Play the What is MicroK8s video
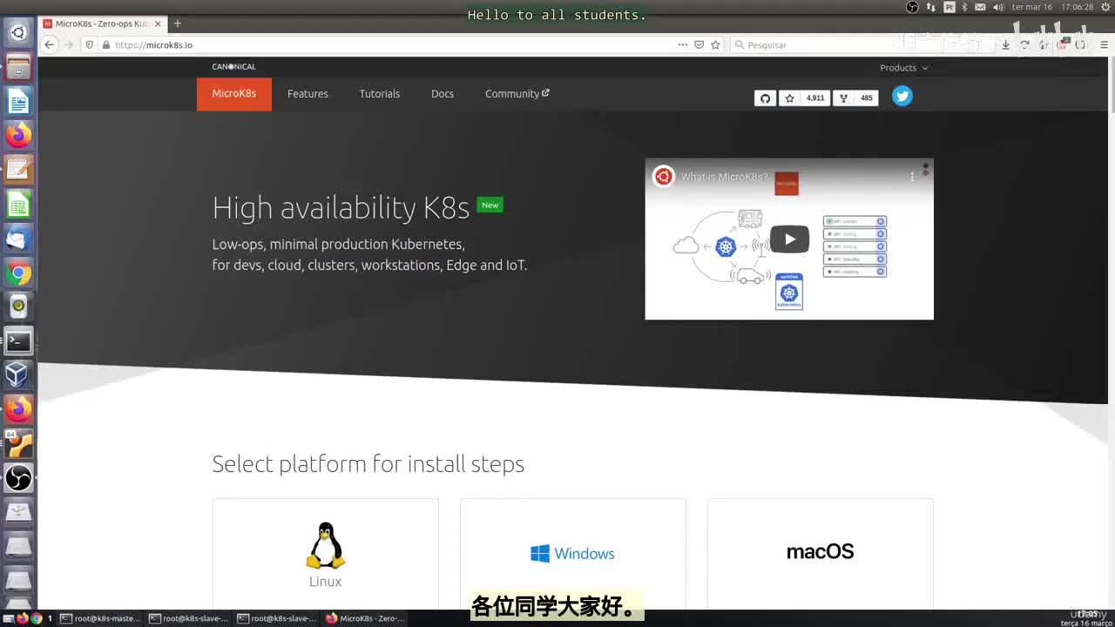This screenshot has height=627, width=1115. [789, 239]
